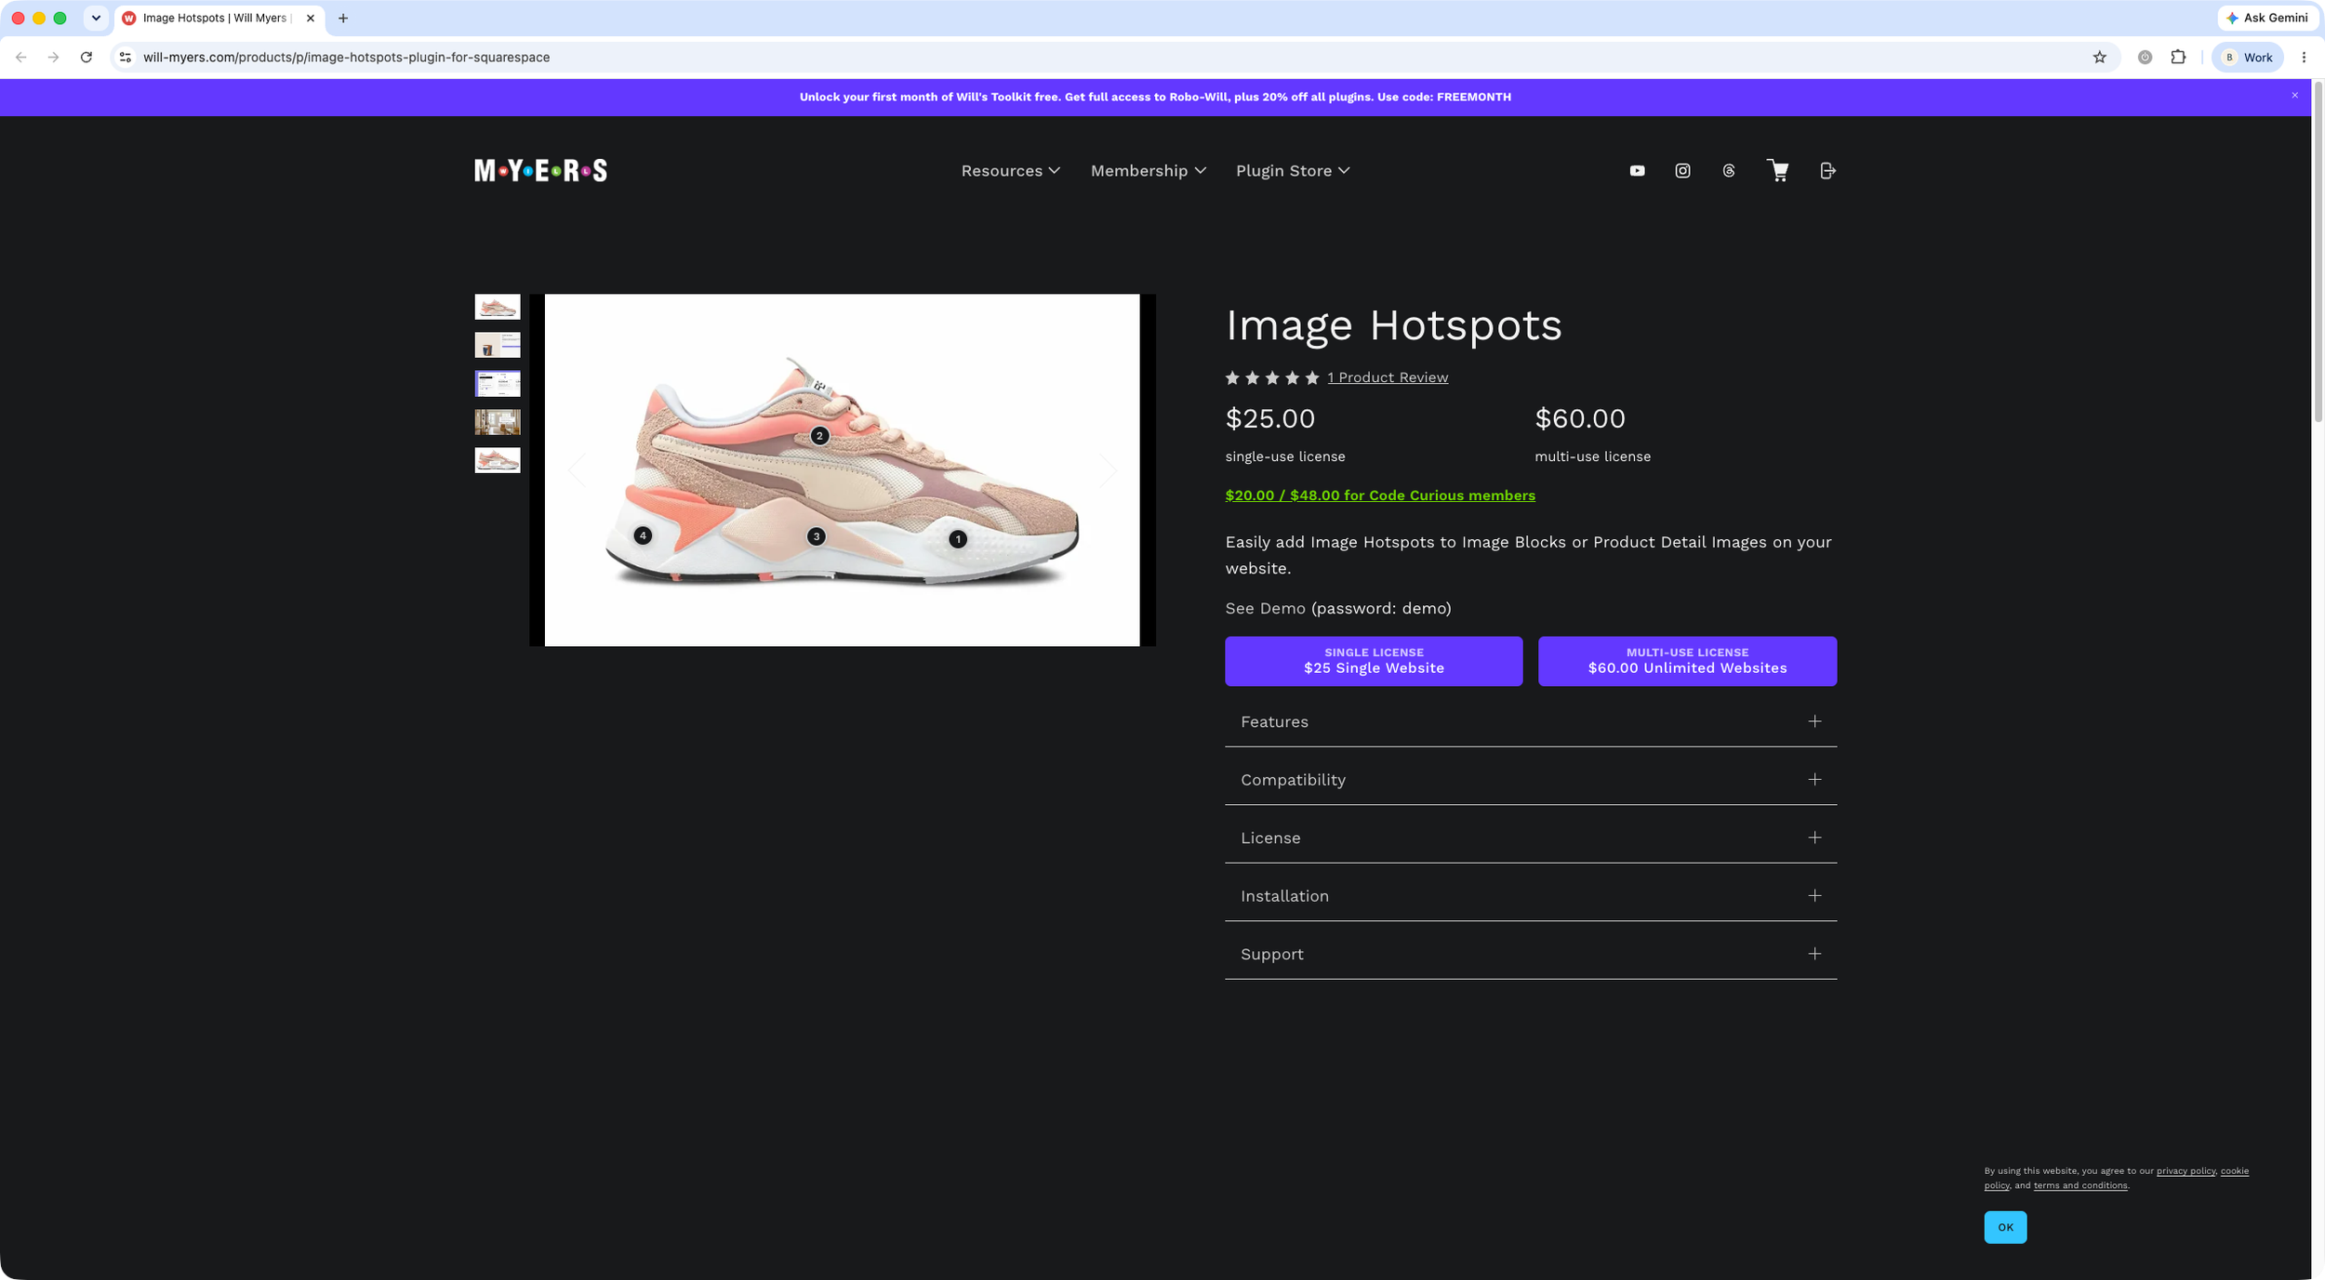Go back with the browser back arrow
This screenshot has width=2325, height=1280.
pyautogui.click(x=21, y=58)
